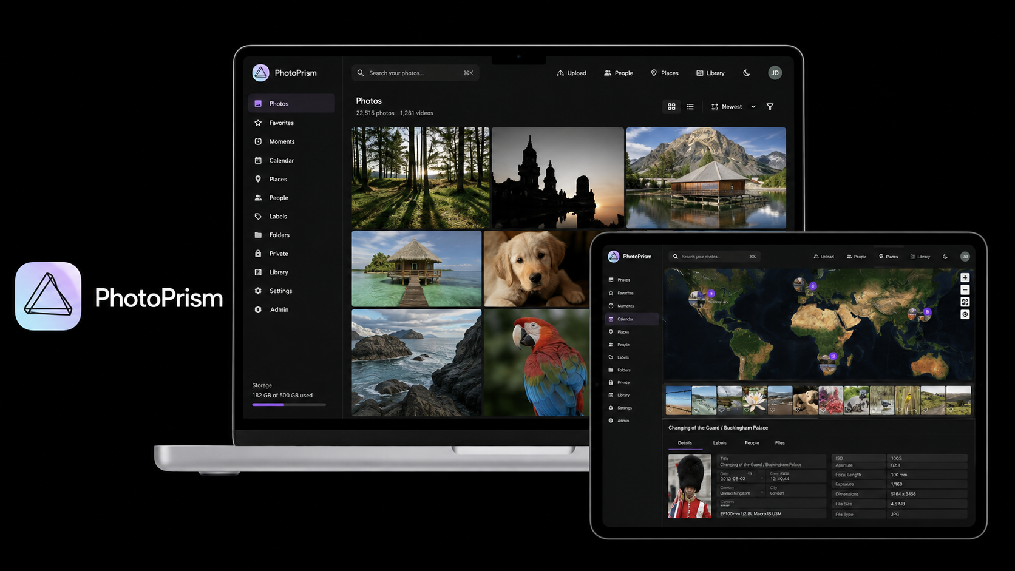Switch to the Files tab
Image resolution: width=1015 pixels, height=571 pixels.
pyautogui.click(x=780, y=443)
